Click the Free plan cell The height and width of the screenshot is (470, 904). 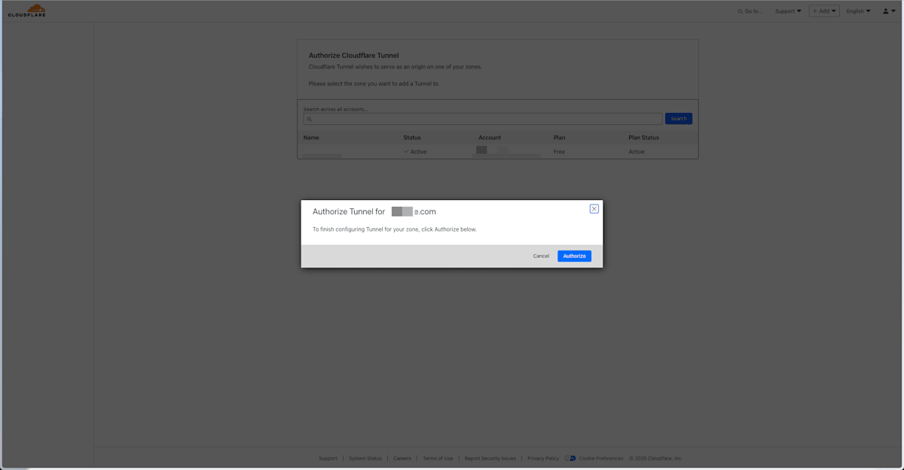(x=559, y=152)
